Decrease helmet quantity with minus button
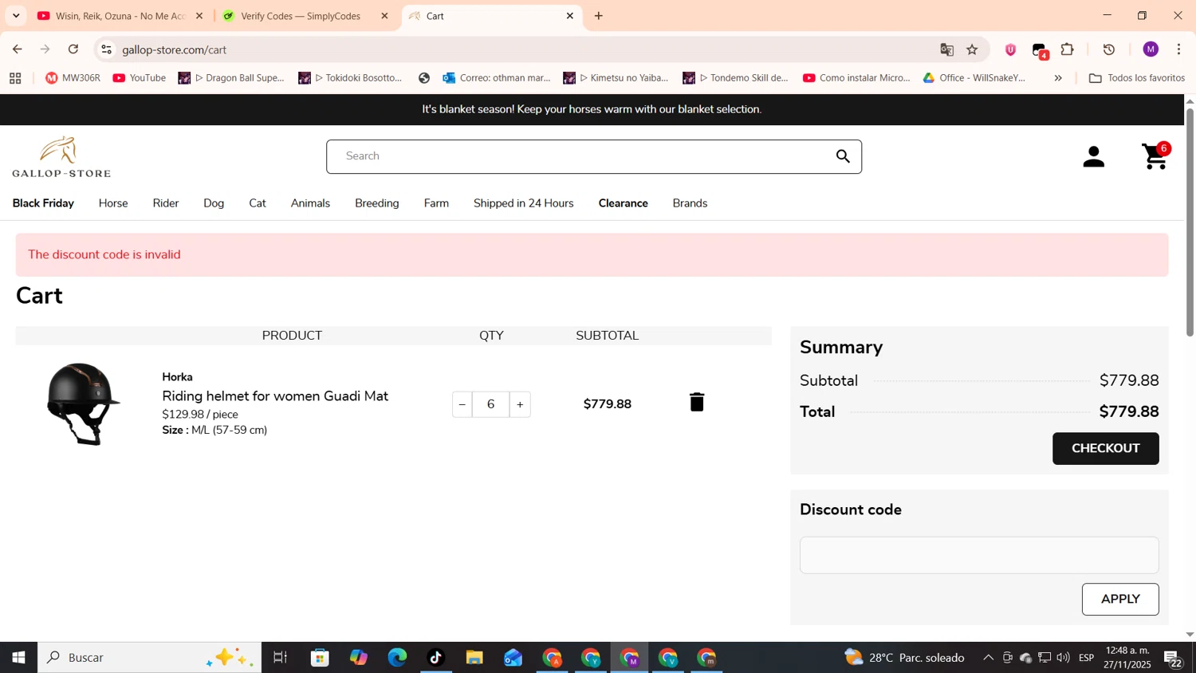 pos(462,404)
